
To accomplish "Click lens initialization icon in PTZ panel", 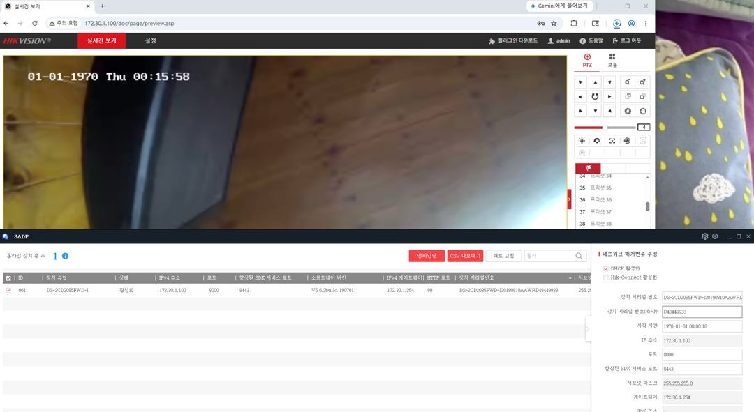I will [627, 141].
